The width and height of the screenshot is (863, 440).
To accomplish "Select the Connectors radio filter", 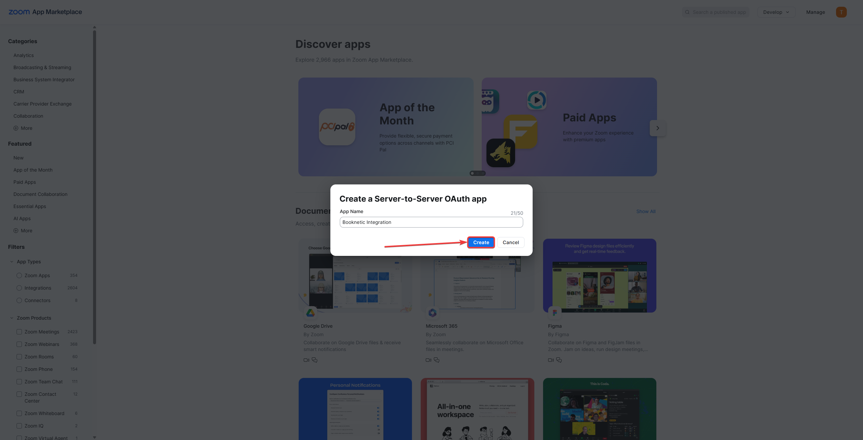I will (x=19, y=300).
